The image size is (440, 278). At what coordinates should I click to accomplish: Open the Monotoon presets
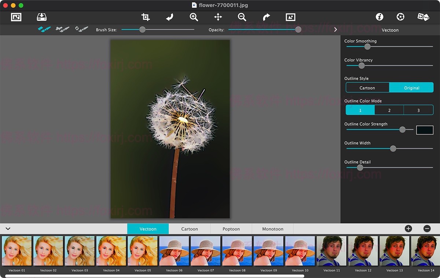click(x=272, y=229)
